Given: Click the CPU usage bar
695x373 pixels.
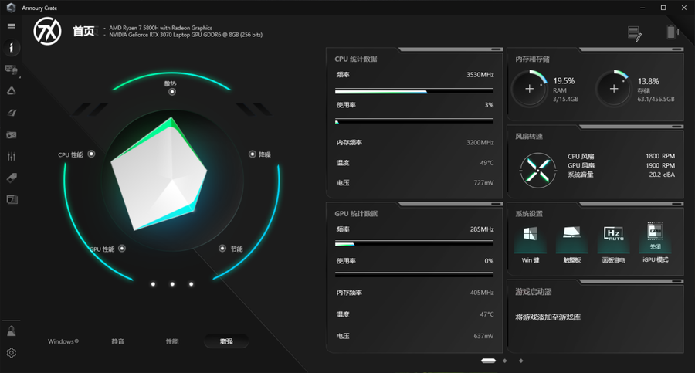Looking at the screenshot, I should pyautogui.click(x=414, y=121).
